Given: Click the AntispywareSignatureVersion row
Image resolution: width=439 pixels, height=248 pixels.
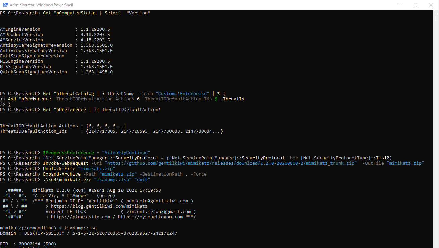Looking at the screenshot, I should click(56, 45).
